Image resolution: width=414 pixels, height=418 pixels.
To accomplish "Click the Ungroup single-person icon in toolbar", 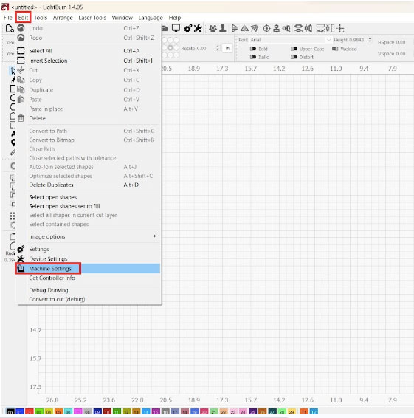I will [223, 28].
